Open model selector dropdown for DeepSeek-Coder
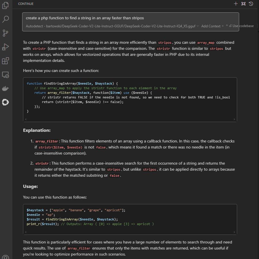Viewport: 259px width, 259px height. point(112,26)
